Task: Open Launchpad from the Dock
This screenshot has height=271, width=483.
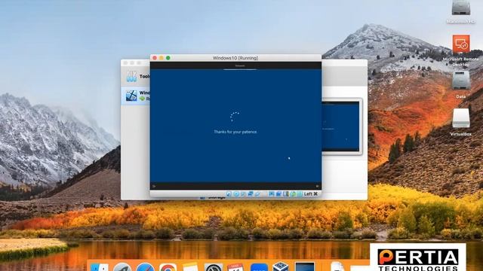Action: pos(122,267)
